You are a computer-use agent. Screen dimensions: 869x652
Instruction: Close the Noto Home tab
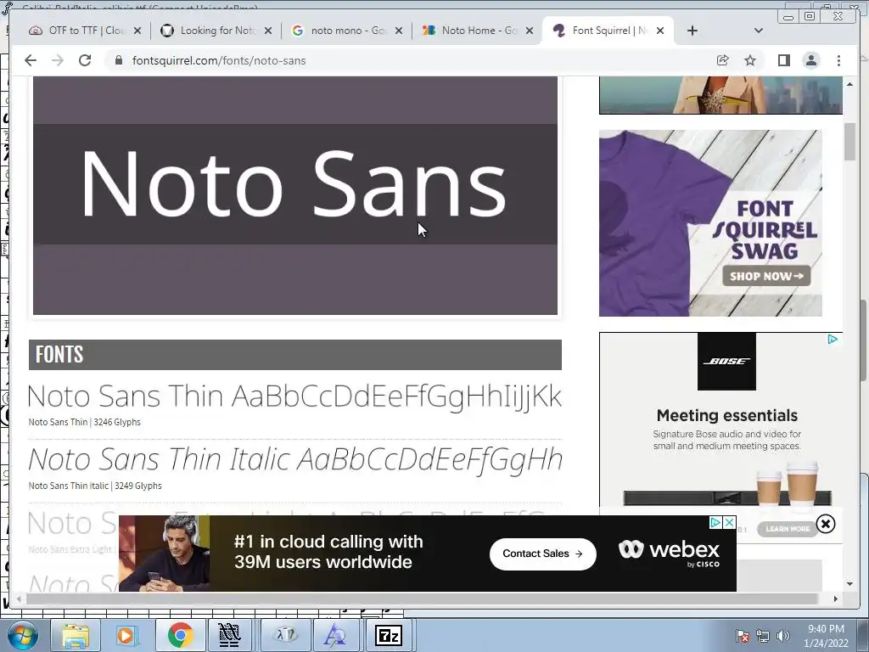click(x=530, y=31)
